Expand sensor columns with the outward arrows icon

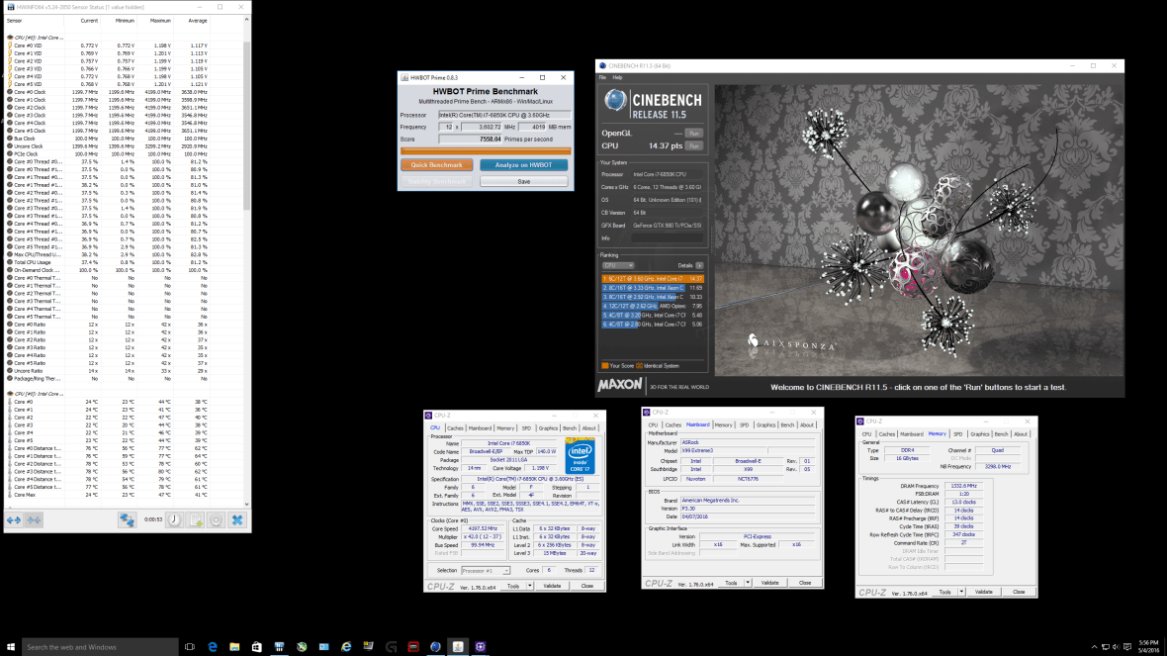coord(14,518)
